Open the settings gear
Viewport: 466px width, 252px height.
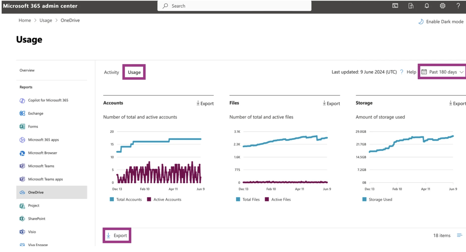(442, 6)
